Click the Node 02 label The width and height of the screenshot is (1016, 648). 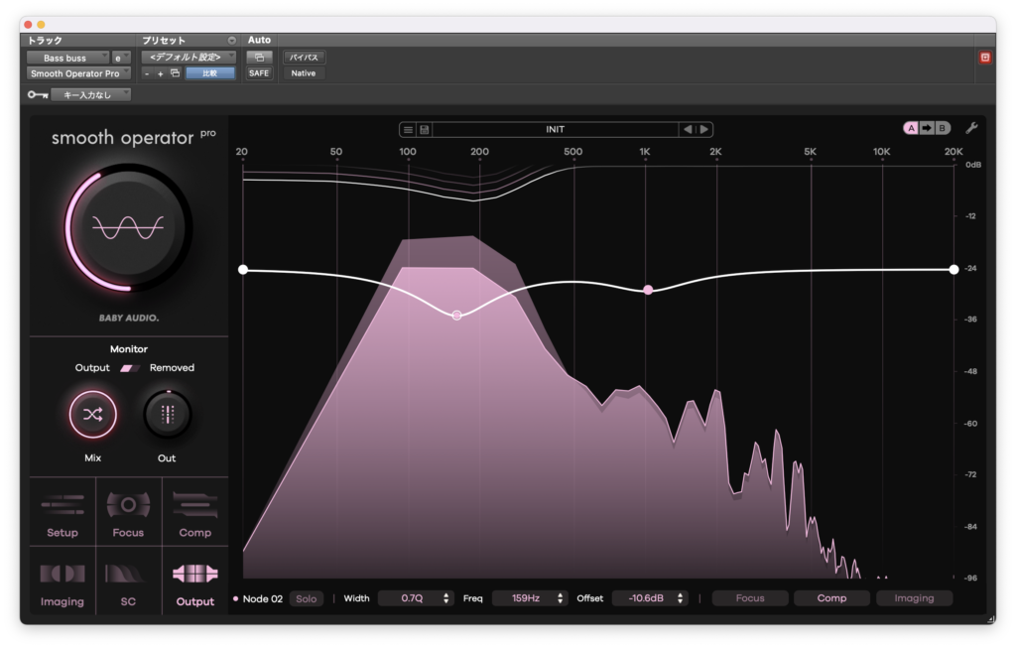click(x=262, y=598)
